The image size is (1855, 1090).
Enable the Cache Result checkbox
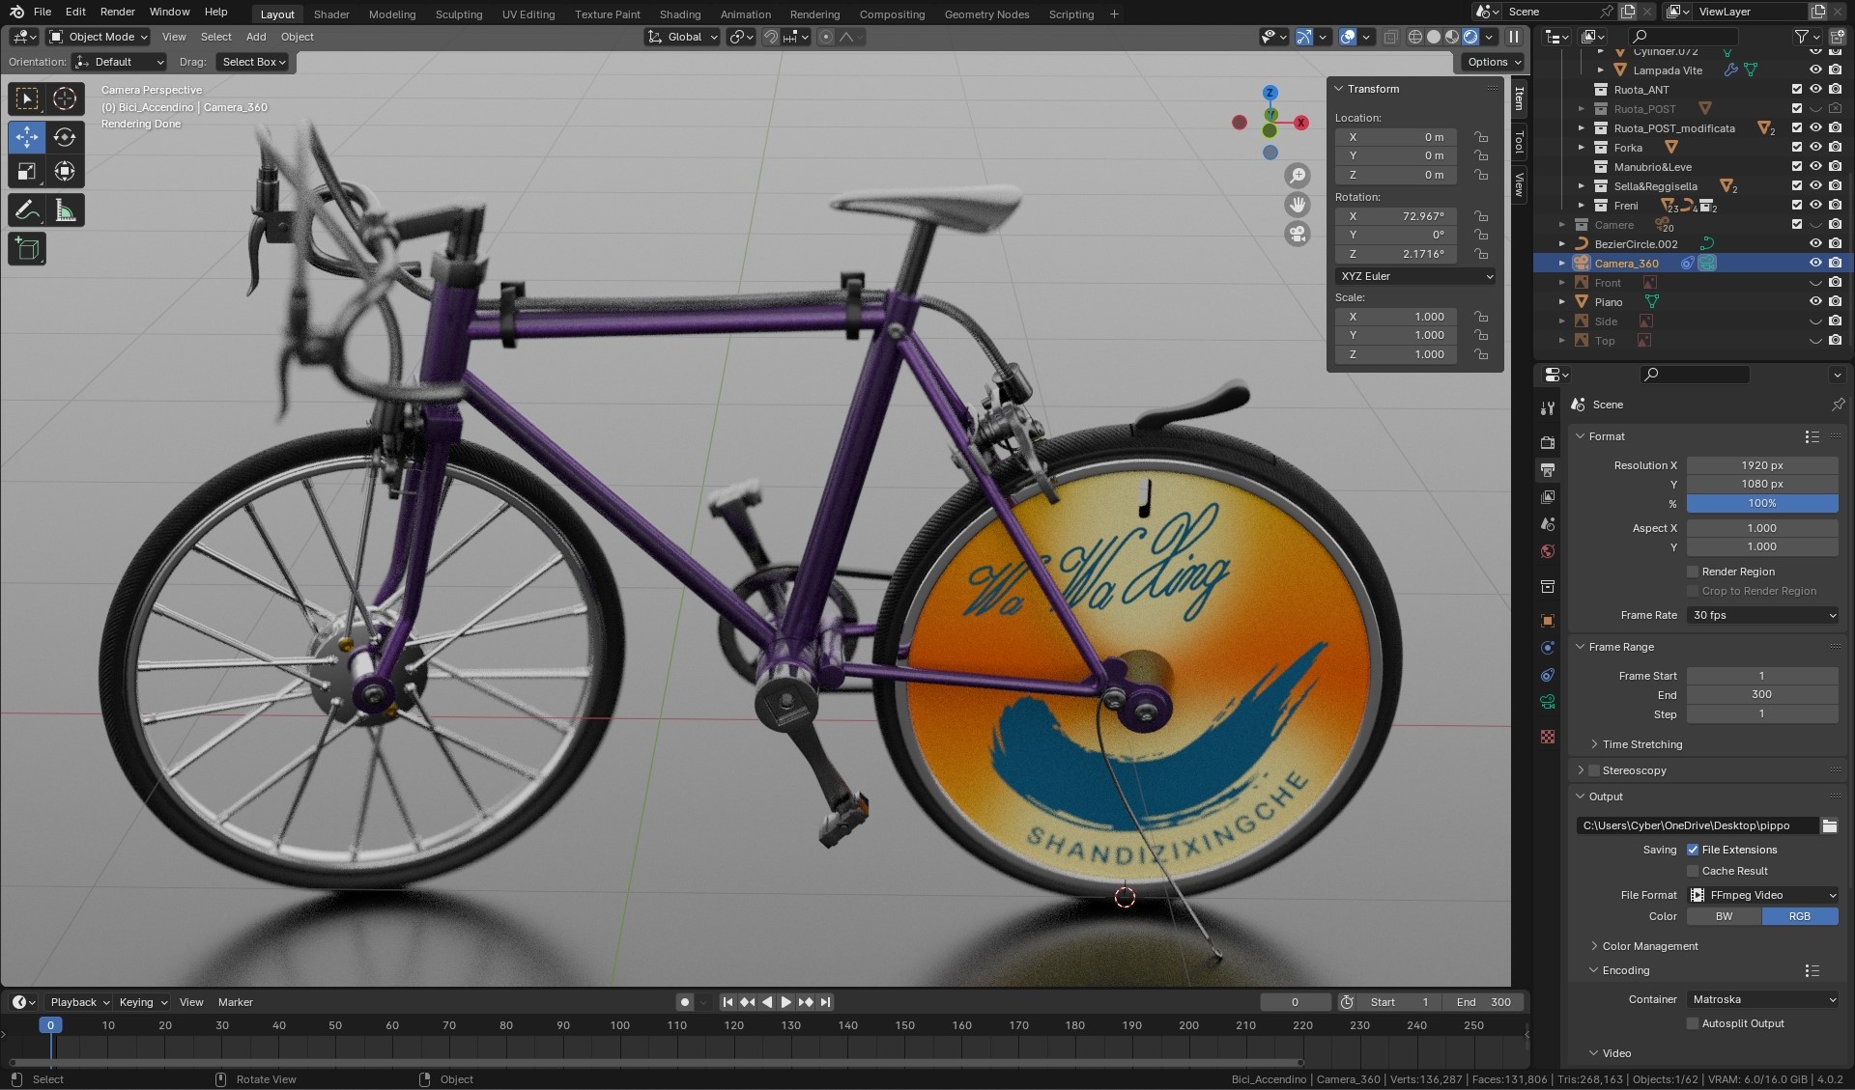pyautogui.click(x=1693, y=871)
